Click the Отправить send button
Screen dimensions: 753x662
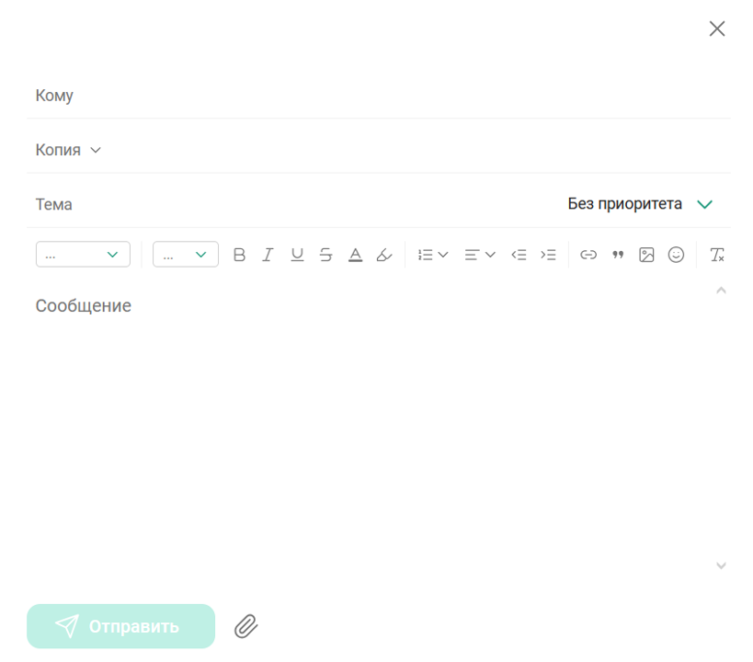[120, 626]
